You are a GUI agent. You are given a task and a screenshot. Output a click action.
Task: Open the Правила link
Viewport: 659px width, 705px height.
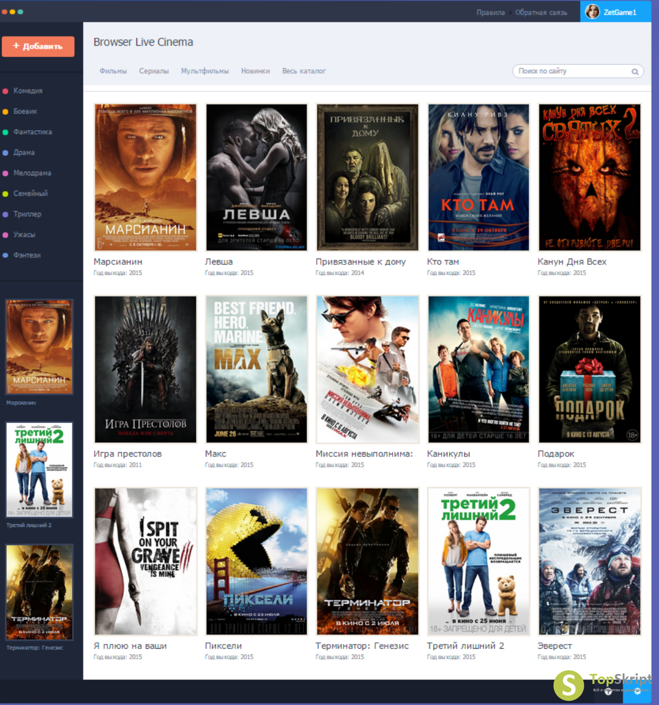click(491, 12)
